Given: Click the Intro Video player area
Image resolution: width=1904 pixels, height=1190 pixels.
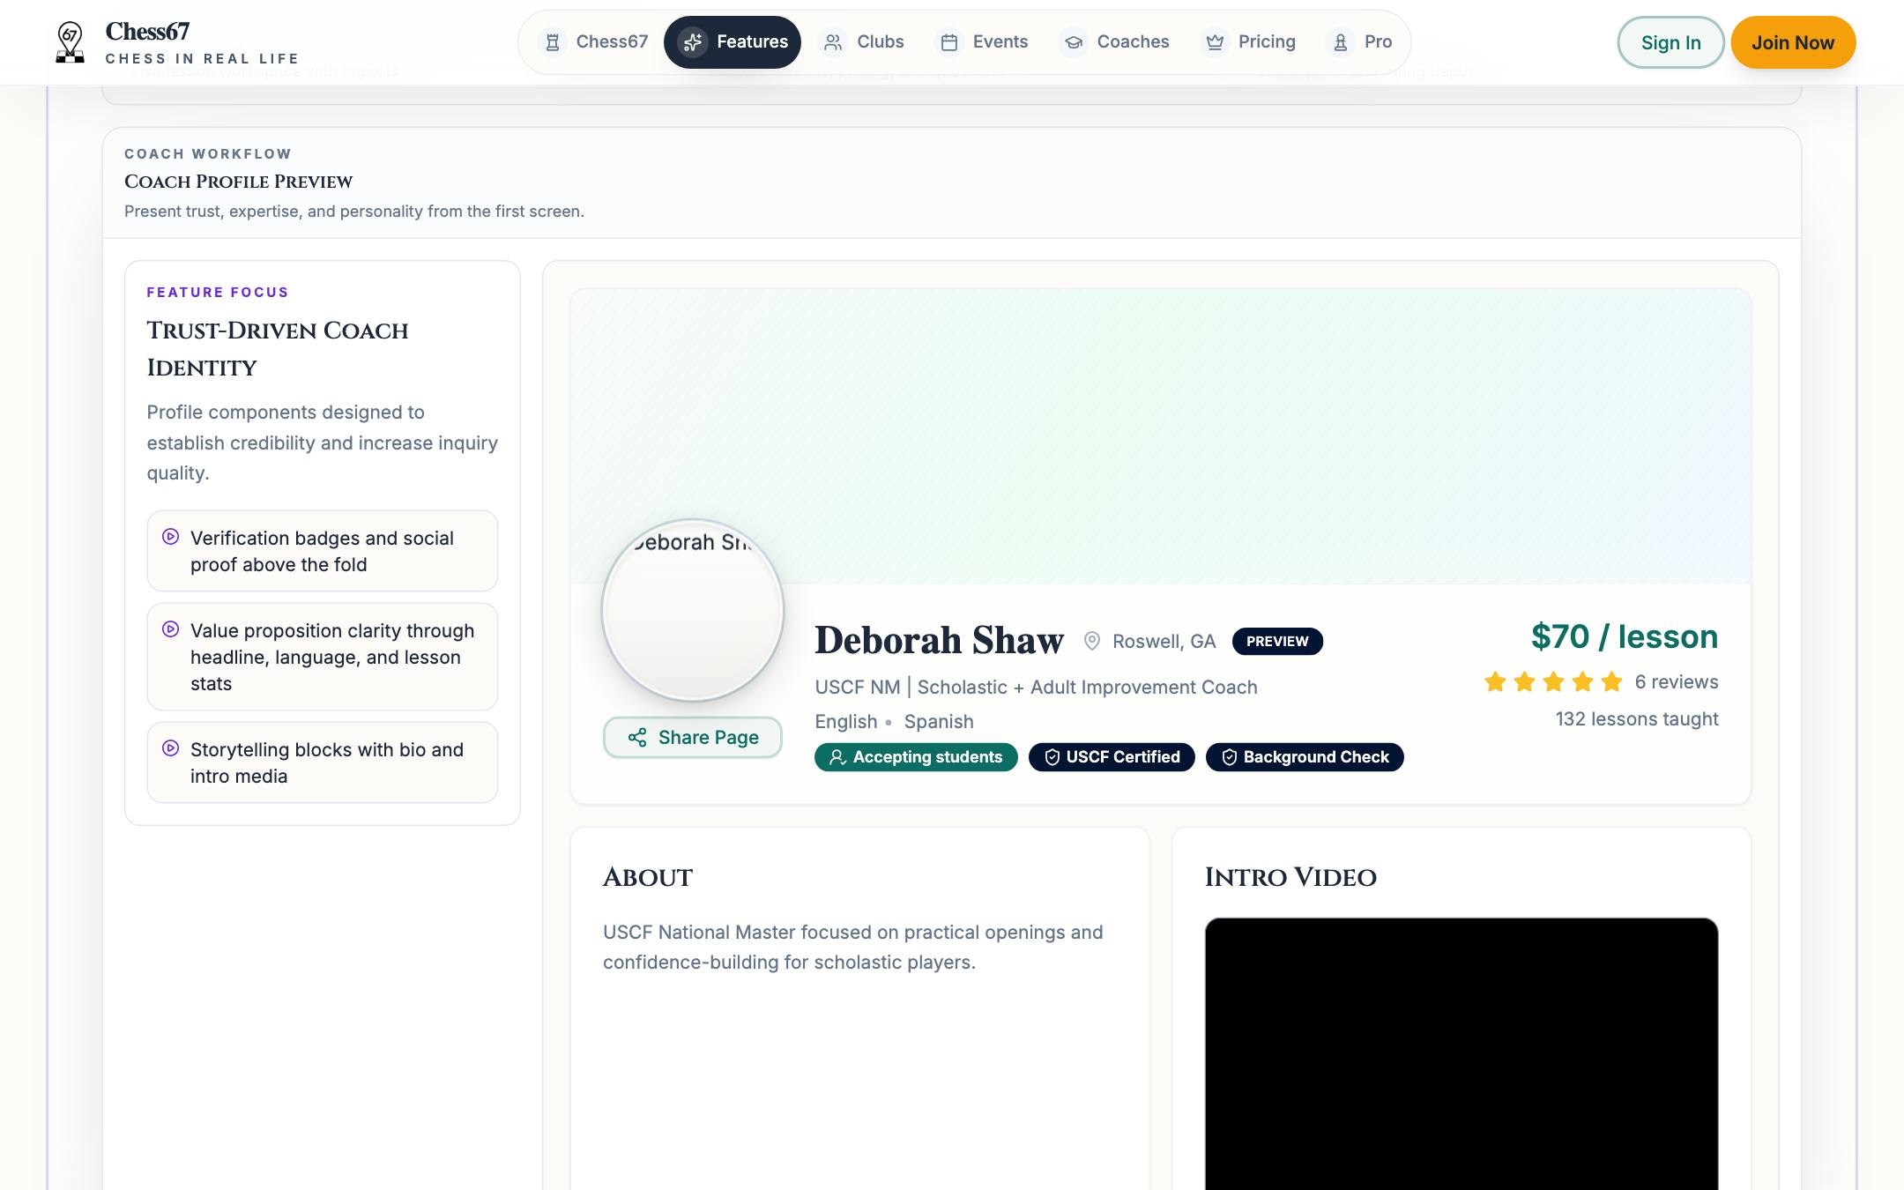Looking at the screenshot, I should click(x=1461, y=1053).
